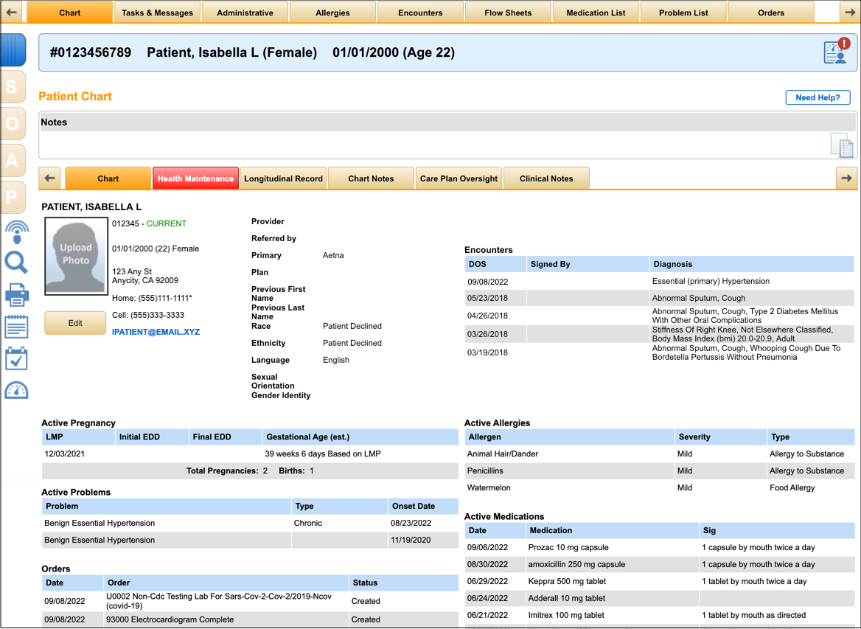Viewport: 861px width, 629px height.
Task: Click the calendar checkmark icon
Action: point(16,358)
